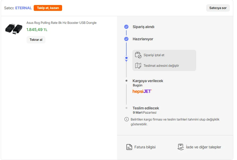Click the change delivery address map icon
This screenshot has height=160, width=237.
[x=138, y=65]
